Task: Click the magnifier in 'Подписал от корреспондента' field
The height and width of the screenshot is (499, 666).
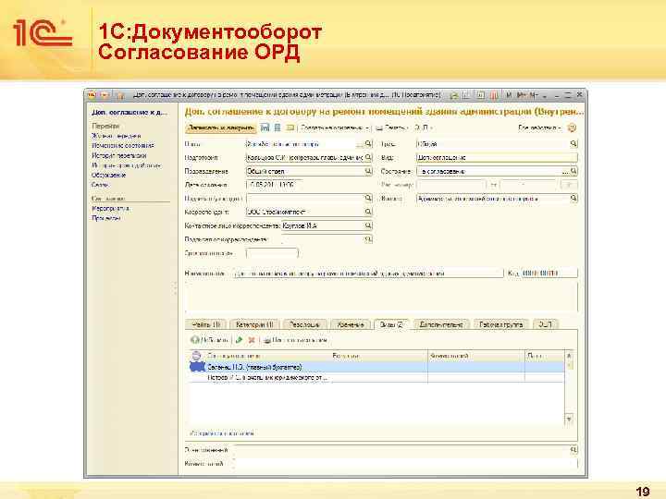Action: (x=368, y=239)
